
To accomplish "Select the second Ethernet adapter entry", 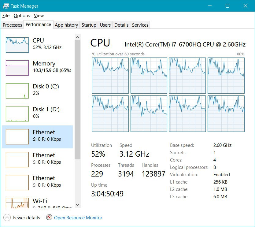I will 37,160.
